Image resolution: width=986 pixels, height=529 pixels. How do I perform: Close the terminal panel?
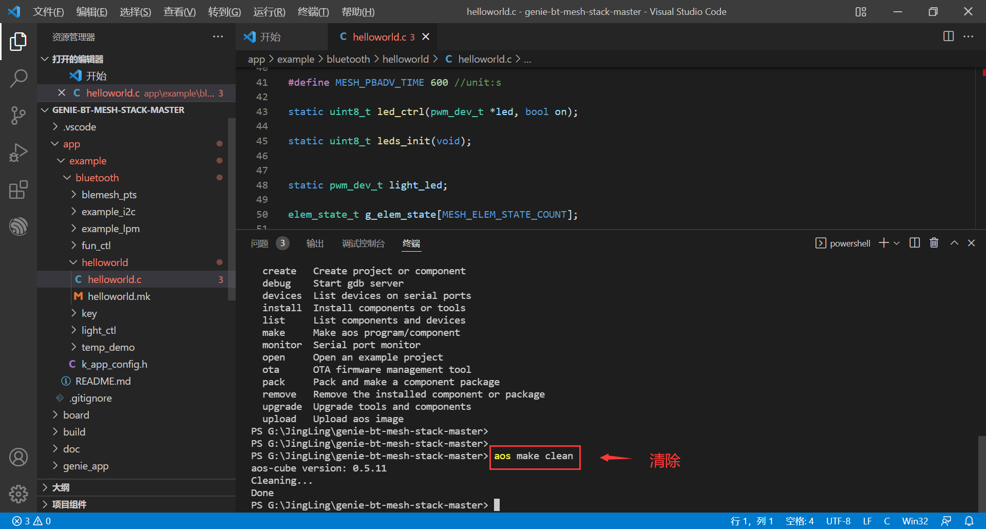pyautogui.click(x=971, y=243)
